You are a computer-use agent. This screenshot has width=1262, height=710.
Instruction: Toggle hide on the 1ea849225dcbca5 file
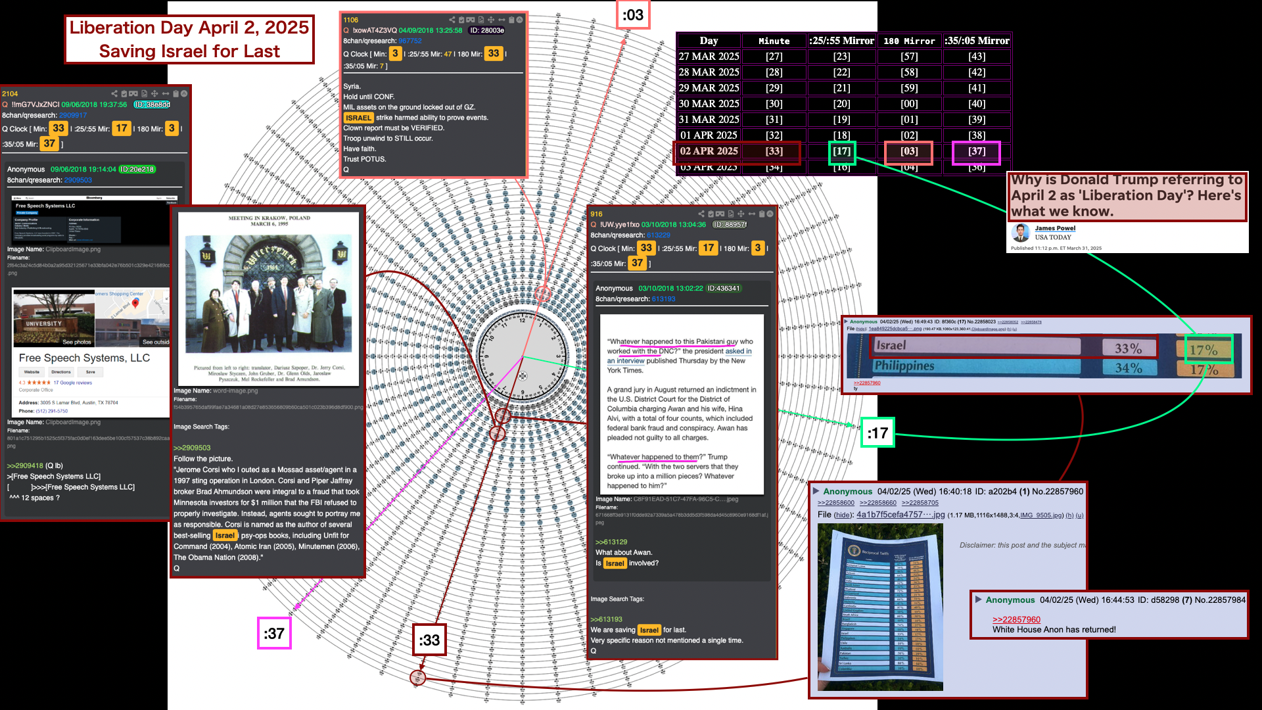(x=861, y=329)
